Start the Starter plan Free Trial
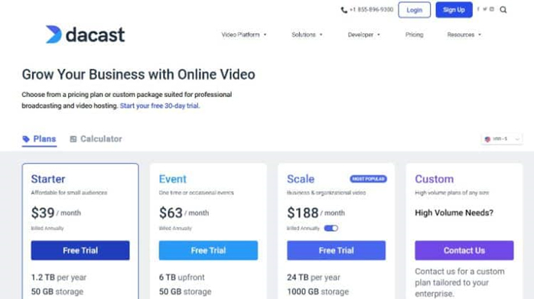Viewport: 534px width, 299px height. 80,250
